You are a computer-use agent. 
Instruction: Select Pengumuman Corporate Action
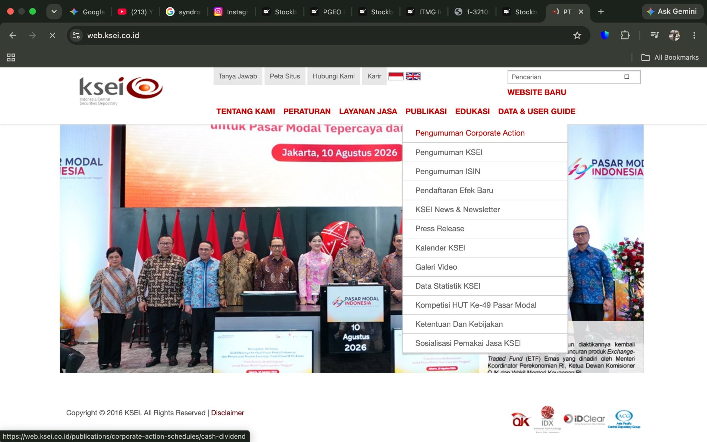[485, 133]
